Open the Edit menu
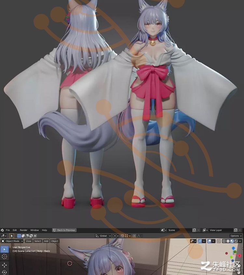Viewport: 244px width, 275px height. pyautogui.click(x=15, y=230)
